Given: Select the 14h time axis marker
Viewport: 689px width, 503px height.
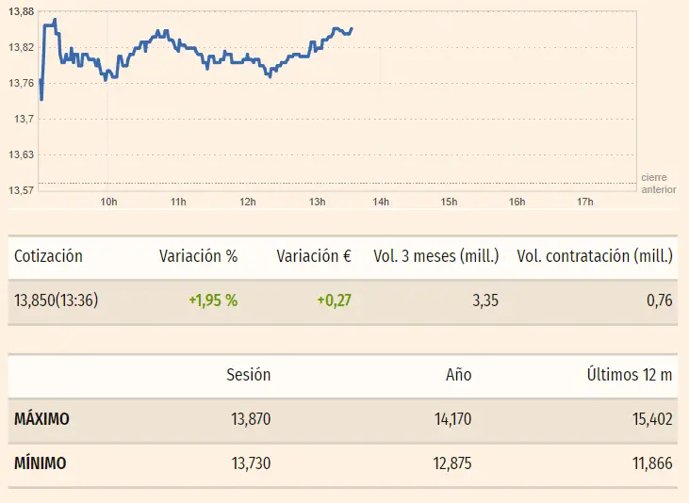Looking at the screenshot, I should click(381, 202).
